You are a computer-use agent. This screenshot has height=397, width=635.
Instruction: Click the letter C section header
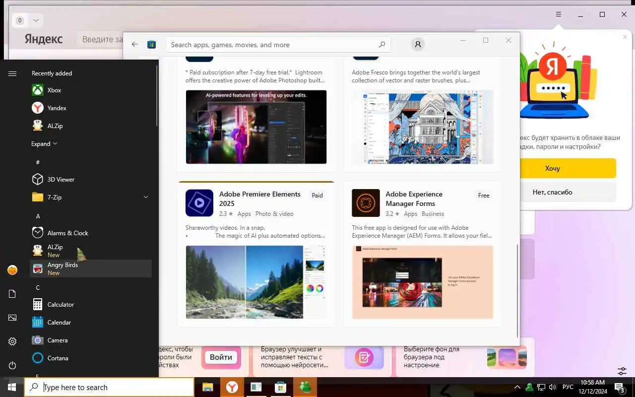click(38, 287)
